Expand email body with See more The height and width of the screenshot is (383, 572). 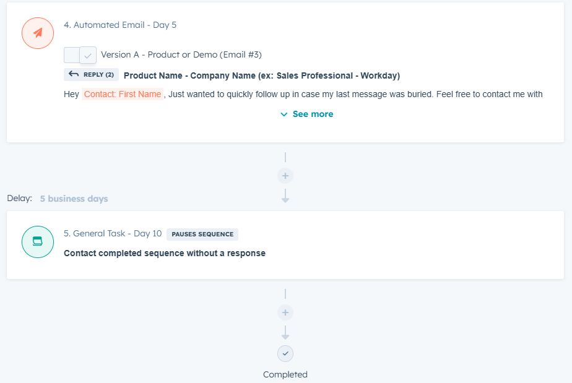point(307,114)
